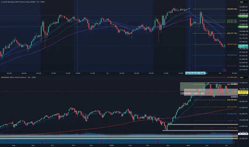Image resolution: width=249 pixels, height=147 pixels.
Task: Click the lower SUPPLY zone label
Action: (234, 97)
